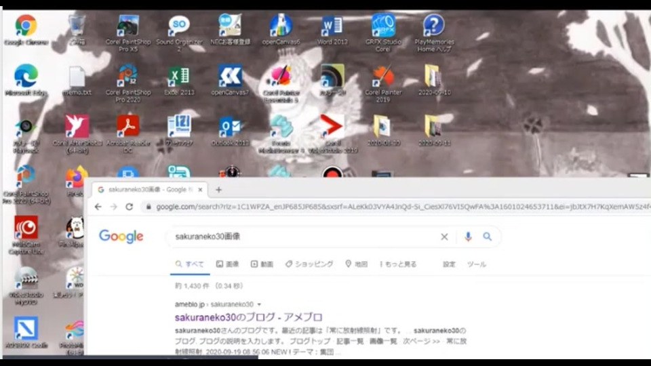651x366 pixels.
Task: Open folder named 2020-09-11
Action: (434, 130)
